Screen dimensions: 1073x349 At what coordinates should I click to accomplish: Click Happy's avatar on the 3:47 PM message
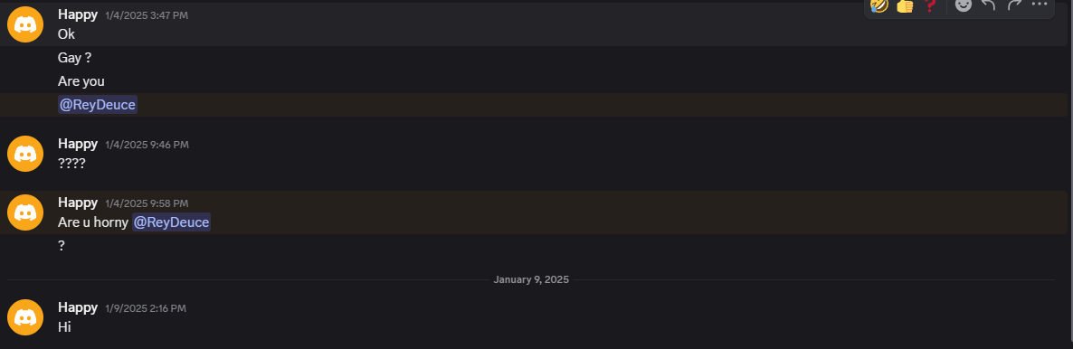tap(25, 24)
